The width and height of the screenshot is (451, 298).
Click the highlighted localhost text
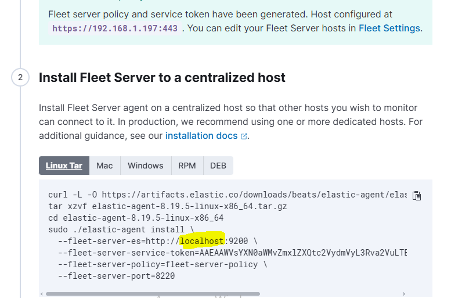point(201,241)
